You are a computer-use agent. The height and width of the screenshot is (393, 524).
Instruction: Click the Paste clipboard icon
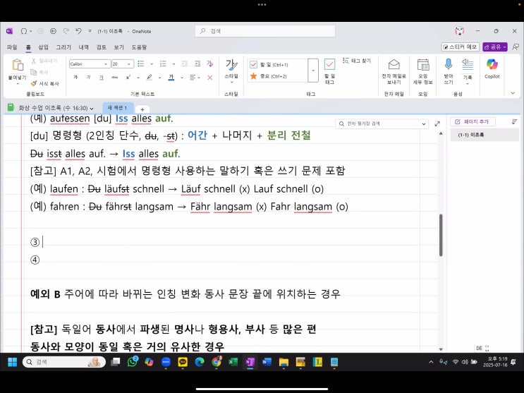point(18,65)
